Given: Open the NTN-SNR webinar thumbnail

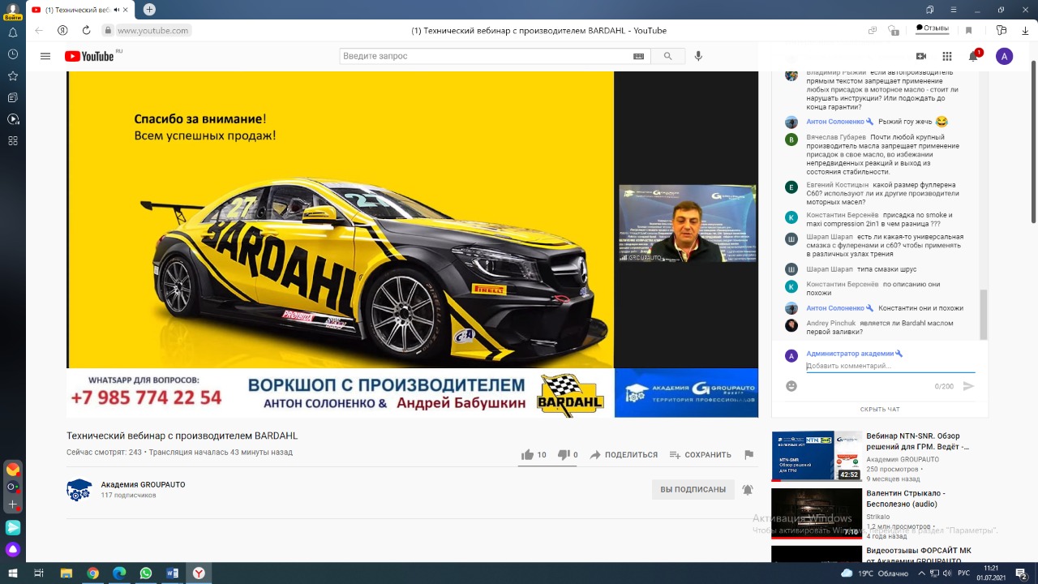Looking at the screenshot, I should (x=817, y=456).
